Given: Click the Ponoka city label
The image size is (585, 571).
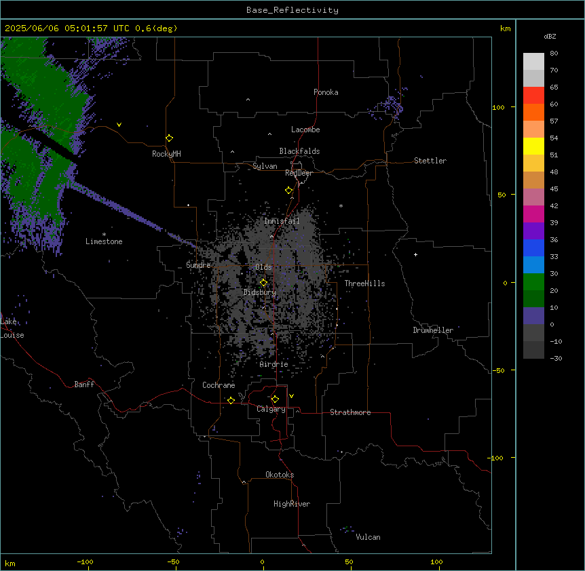Looking at the screenshot, I should click(326, 92).
